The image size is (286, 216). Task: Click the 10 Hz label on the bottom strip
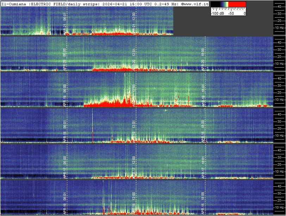tap(279, 208)
